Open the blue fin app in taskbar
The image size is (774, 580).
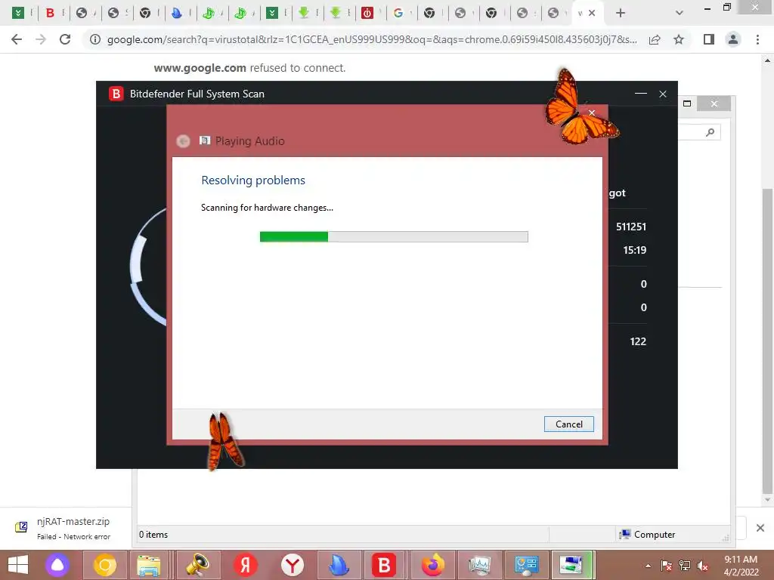(339, 565)
